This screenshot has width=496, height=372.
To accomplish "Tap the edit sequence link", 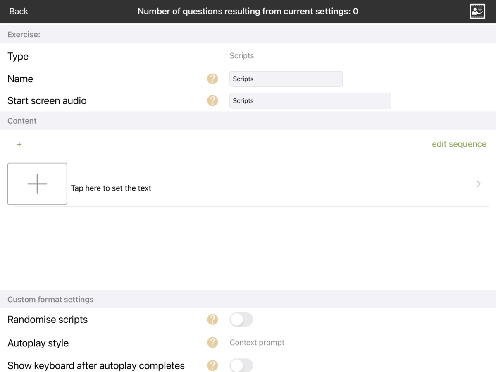I will pyautogui.click(x=459, y=144).
